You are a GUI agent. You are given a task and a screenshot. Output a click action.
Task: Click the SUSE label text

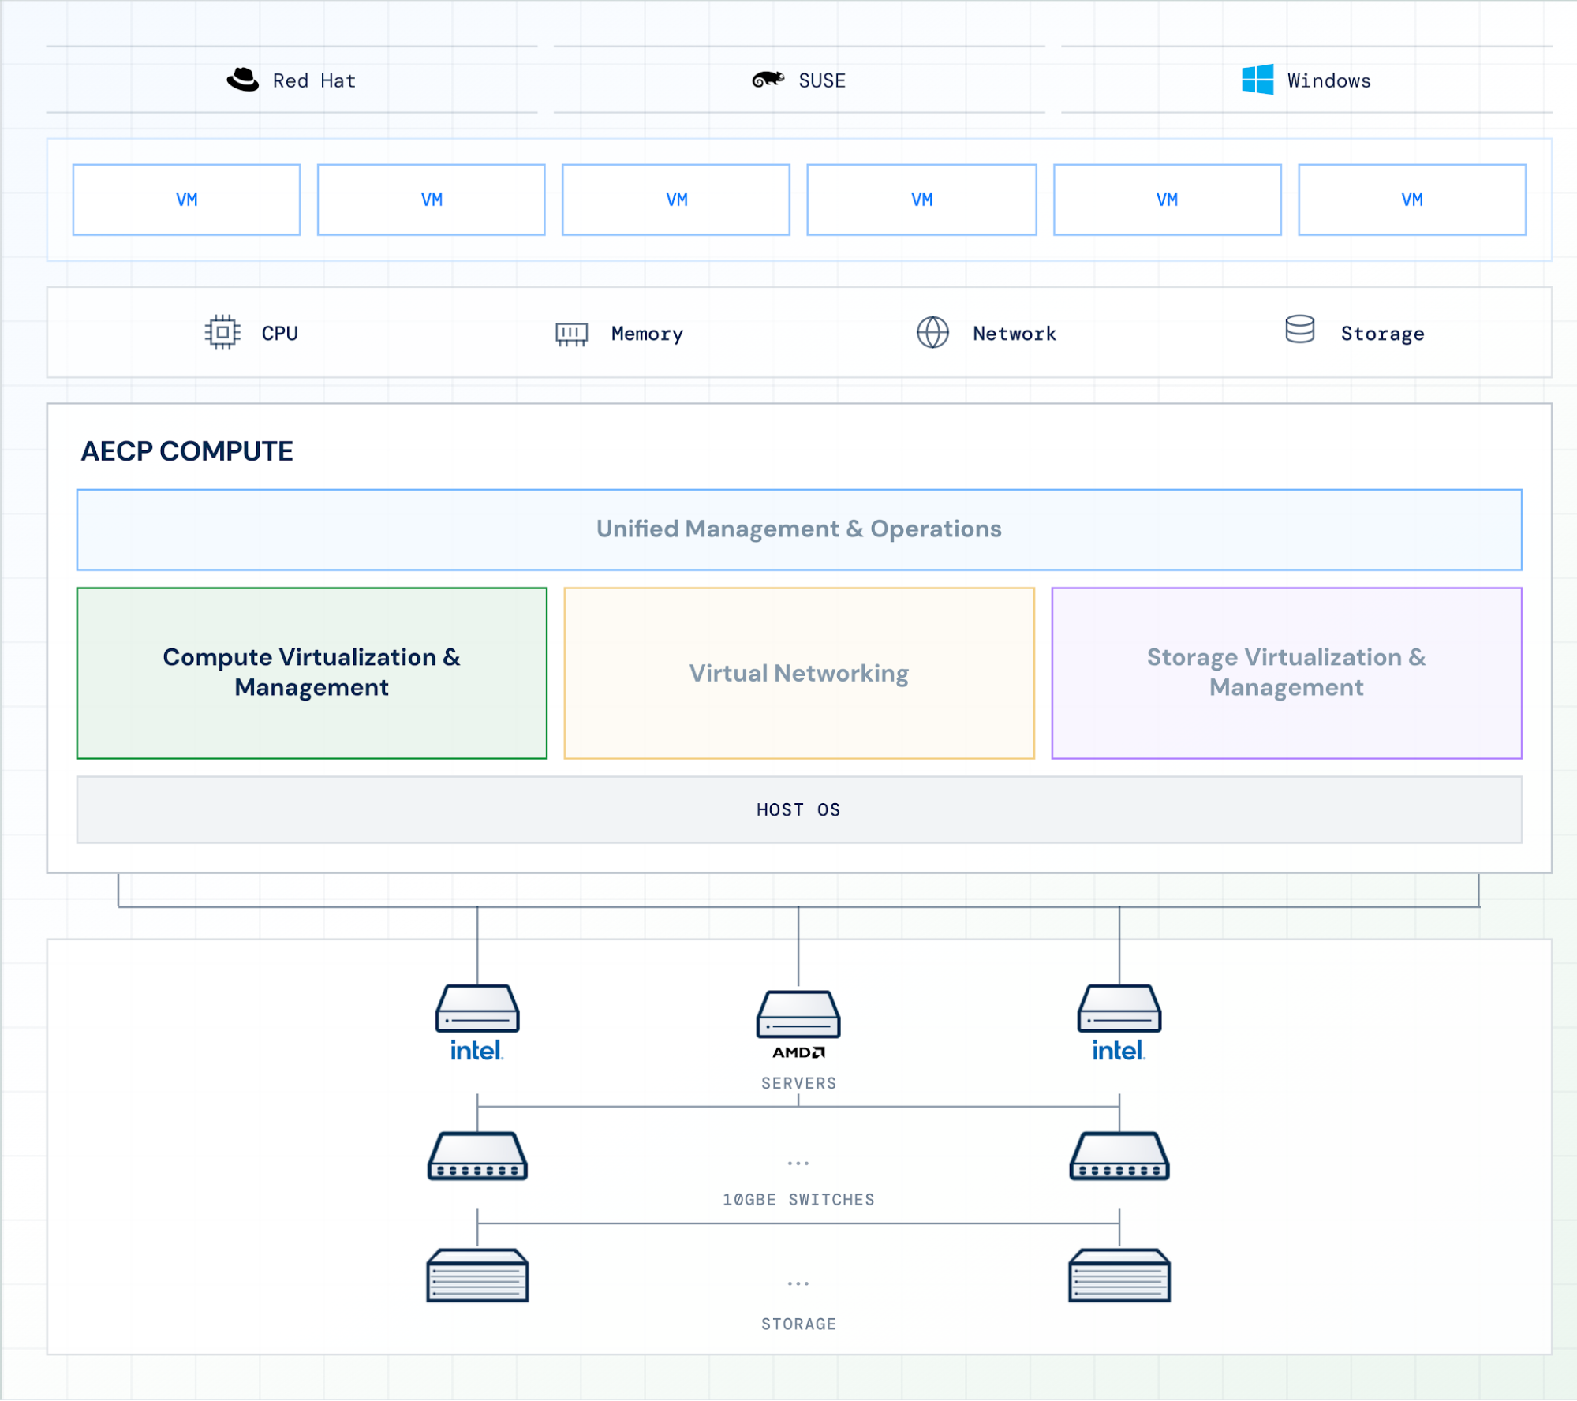click(x=822, y=80)
